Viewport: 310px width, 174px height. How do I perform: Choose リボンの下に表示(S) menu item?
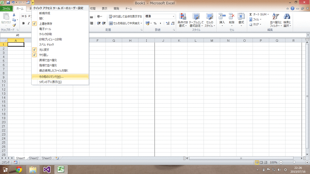(60, 82)
